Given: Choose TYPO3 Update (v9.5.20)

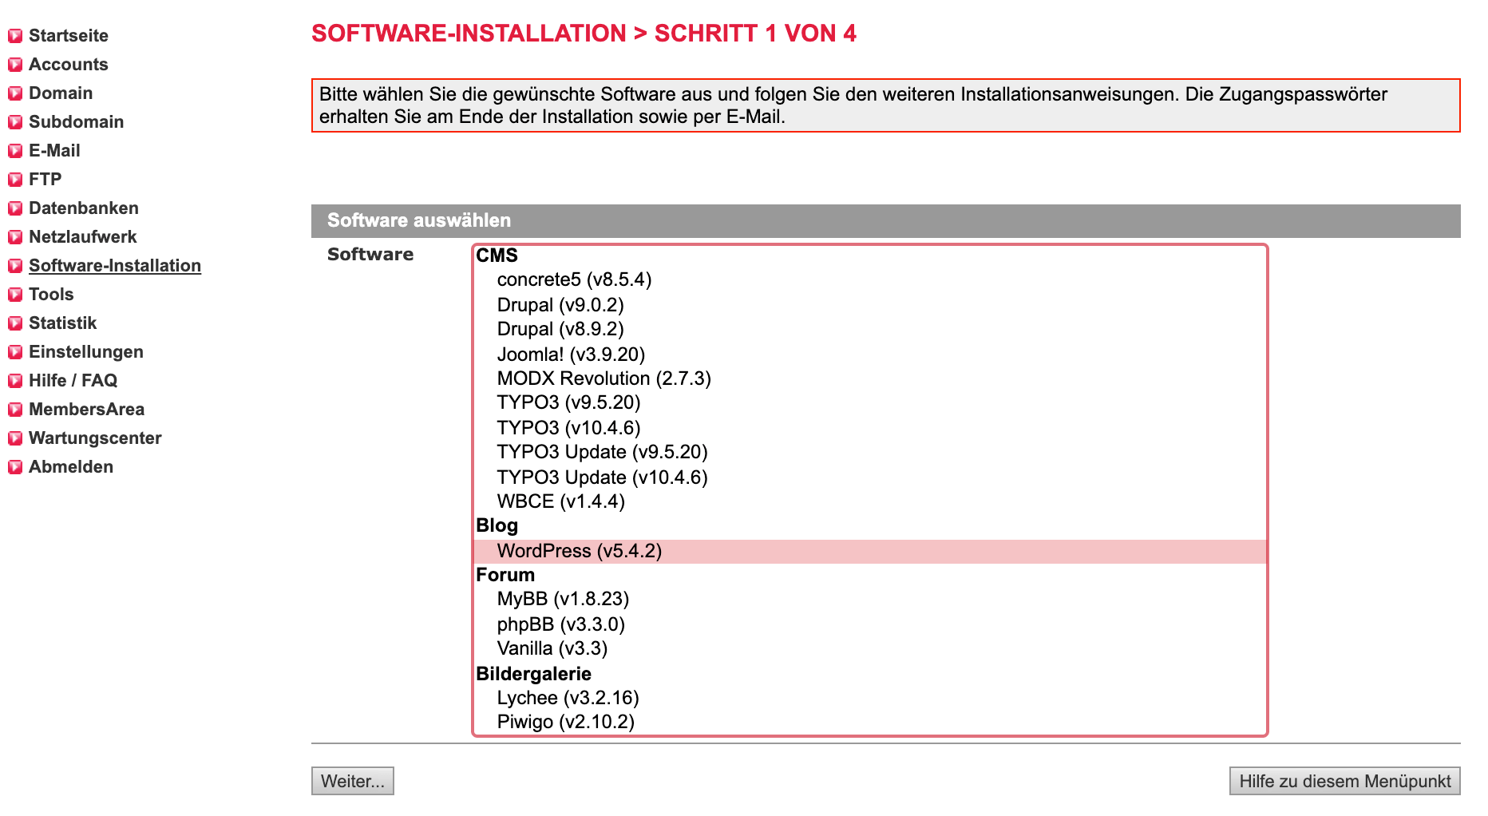Looking at the screenshot, I should pyautogui.click(x=870, y=452).
